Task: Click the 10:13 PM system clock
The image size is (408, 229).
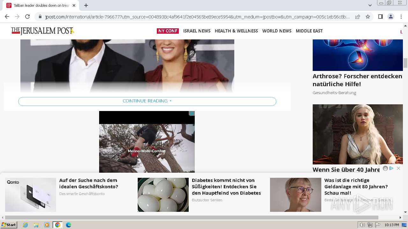Action: coord(392,225)
